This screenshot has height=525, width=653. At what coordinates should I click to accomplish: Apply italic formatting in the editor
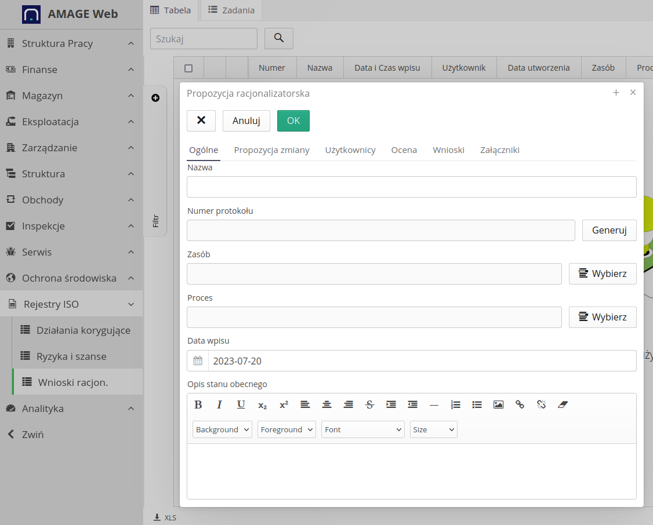219,404
